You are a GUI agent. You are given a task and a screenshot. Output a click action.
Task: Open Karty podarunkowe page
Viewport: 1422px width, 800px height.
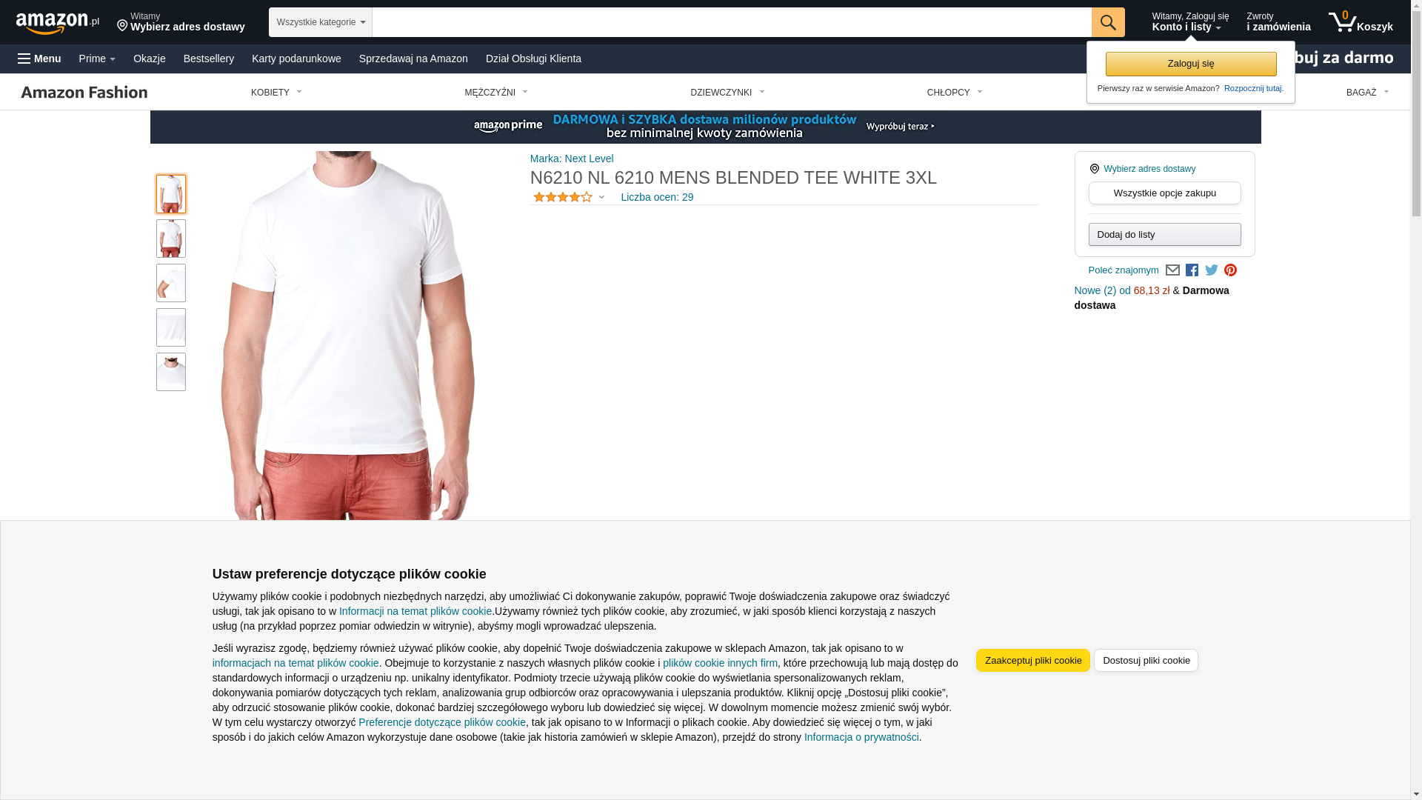(x=296, y=59)
